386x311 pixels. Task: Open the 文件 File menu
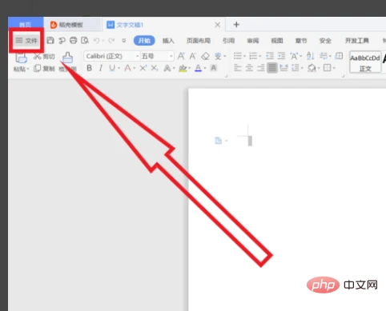[26, 41]
